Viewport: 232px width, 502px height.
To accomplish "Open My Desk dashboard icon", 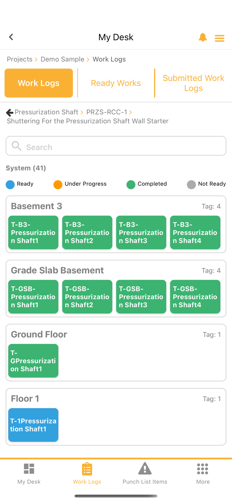I will point(29,469).
